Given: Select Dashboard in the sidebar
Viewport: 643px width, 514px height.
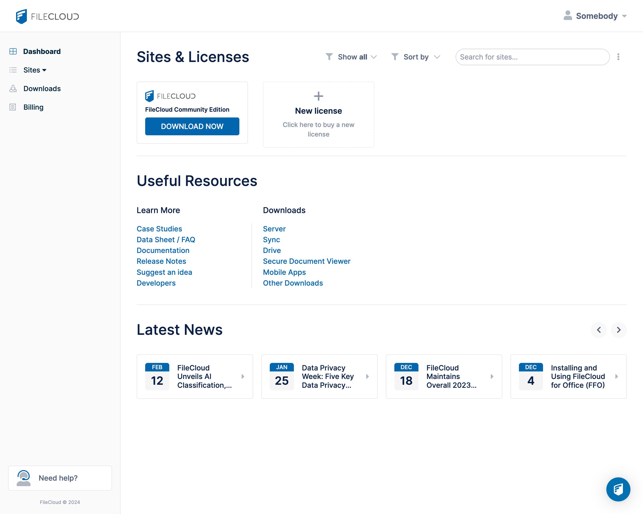Looking at the screenshot, I should pos(42,51).
